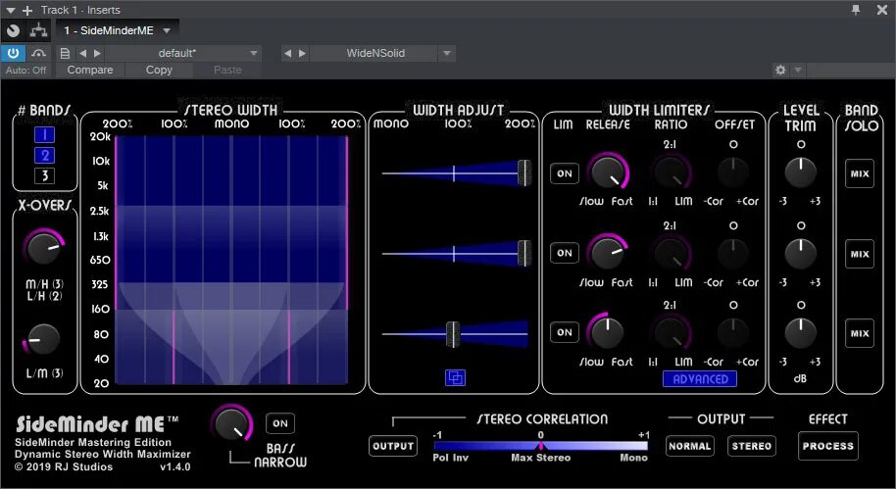Viewport: 896px width, 489px height.
Task: Select 1 band option
Action: click(x=44, y=135)
